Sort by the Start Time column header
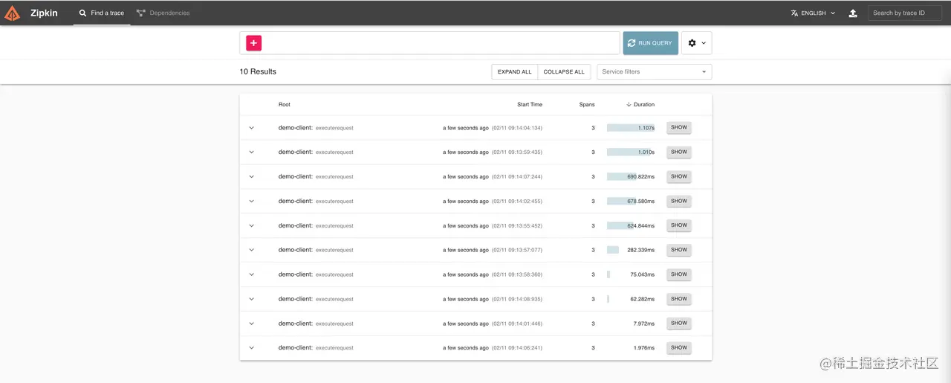 pos(530,104)
